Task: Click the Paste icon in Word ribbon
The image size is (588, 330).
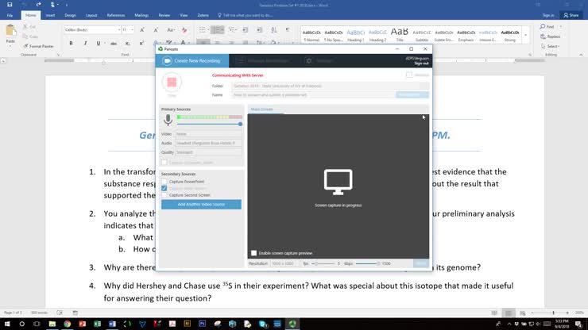Action: click(x=10, y=34)
